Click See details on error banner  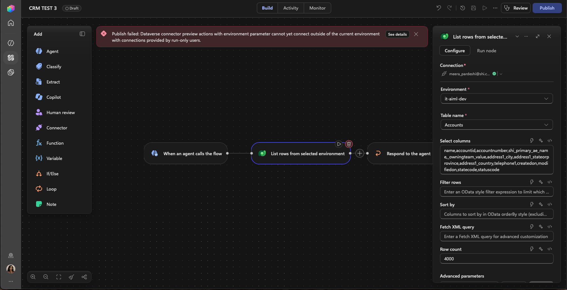pyautogui.click(x=397, y=34)
